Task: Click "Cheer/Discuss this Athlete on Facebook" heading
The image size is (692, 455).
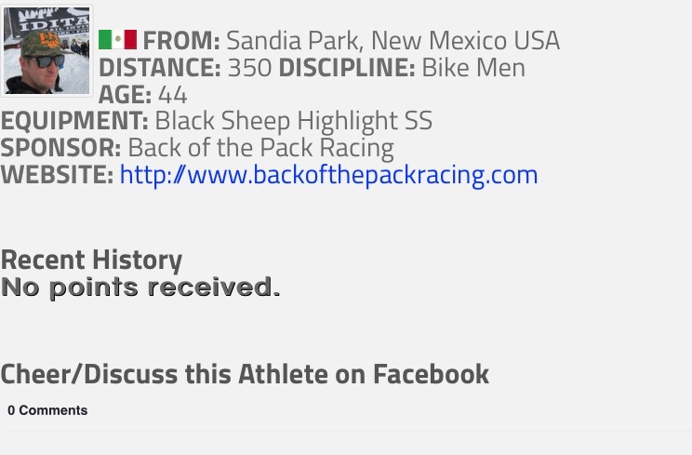Action: 245,374
